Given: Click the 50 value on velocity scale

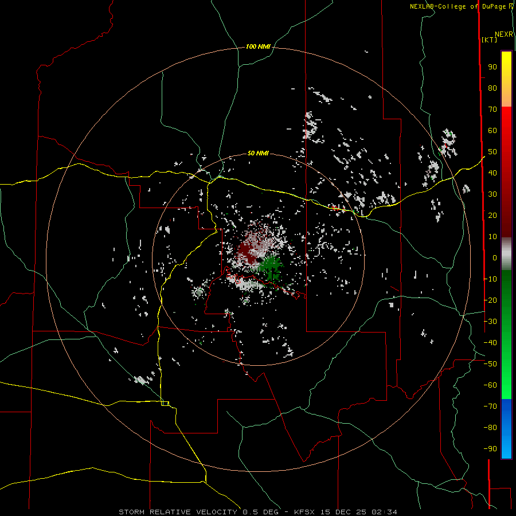Looking at the screenshot, I should (x=492, y=152).
